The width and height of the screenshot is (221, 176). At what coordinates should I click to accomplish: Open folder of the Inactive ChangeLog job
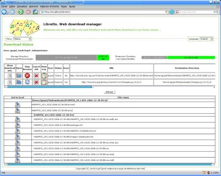[x=19, y=82]
